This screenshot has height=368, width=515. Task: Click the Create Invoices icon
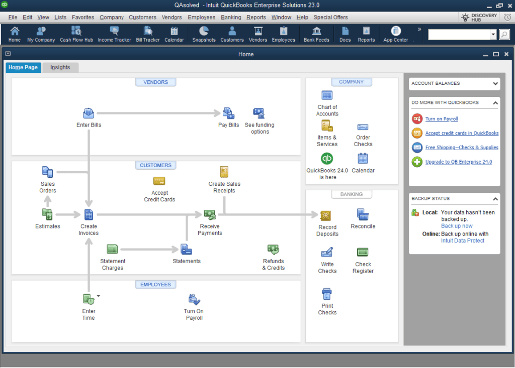tap(89, 214)
